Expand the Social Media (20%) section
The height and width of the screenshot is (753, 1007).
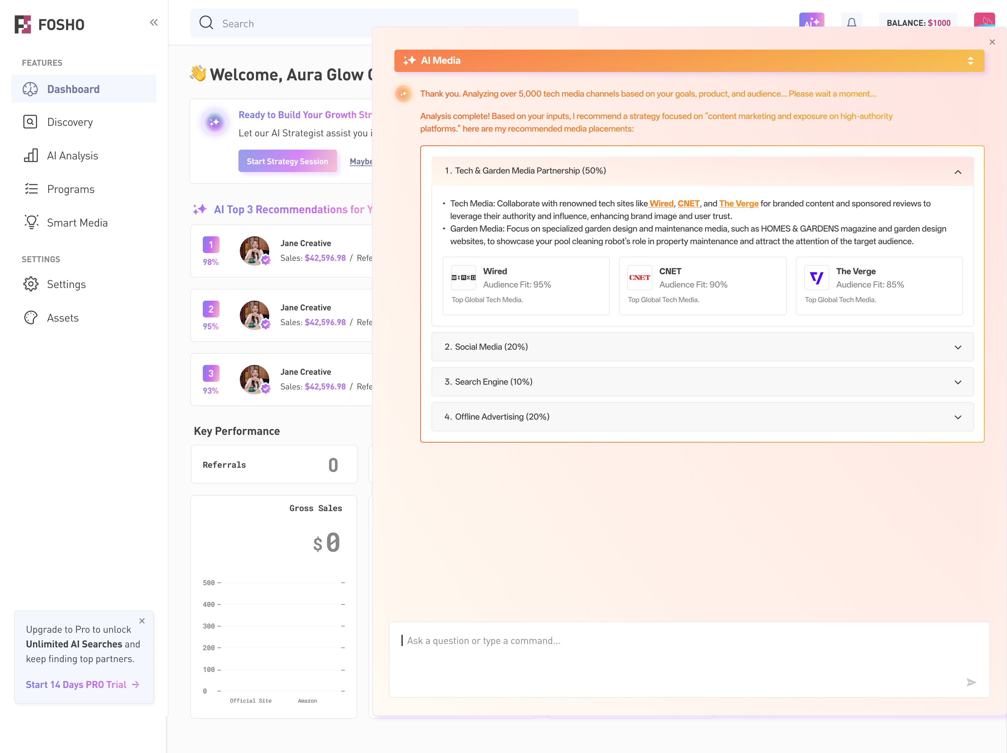pos(702,347)
